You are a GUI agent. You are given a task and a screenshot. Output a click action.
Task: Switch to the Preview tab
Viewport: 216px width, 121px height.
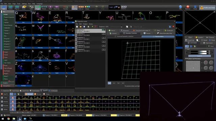tap(147, 33)
